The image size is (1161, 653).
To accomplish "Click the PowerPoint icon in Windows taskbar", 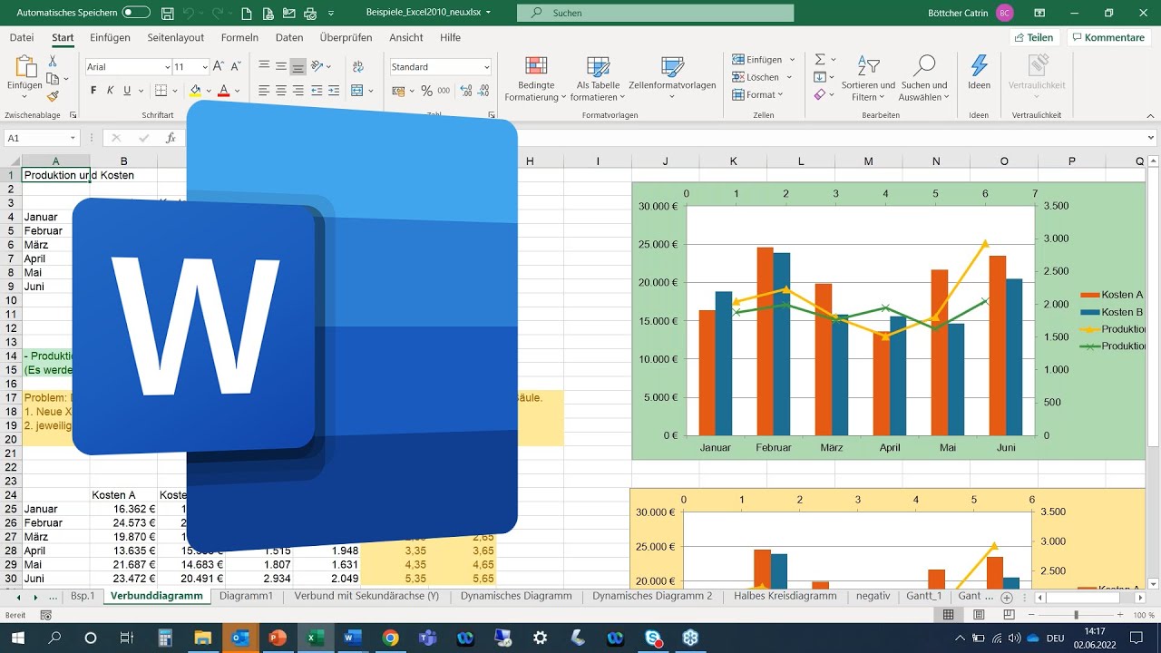I will tap(278, 638).
